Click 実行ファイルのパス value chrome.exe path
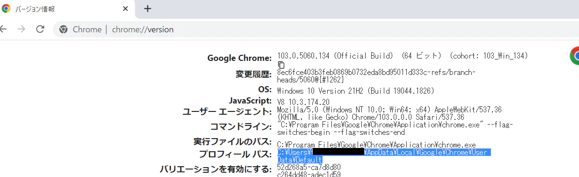This screenshot has width=579, height=177. [x=376, y=145]
